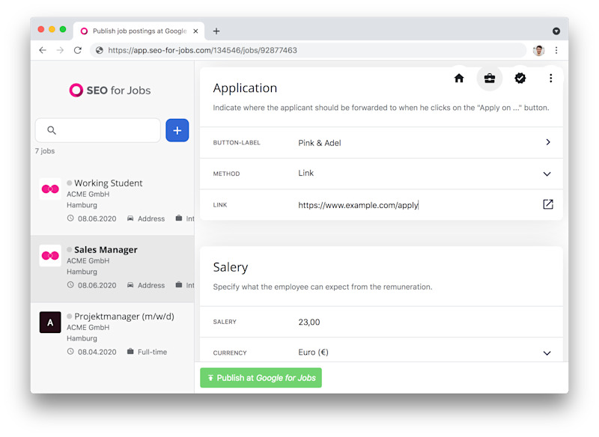599x437 pixels.
Task: Click the SEO for Jobs logo
Action: pos(110,91)
